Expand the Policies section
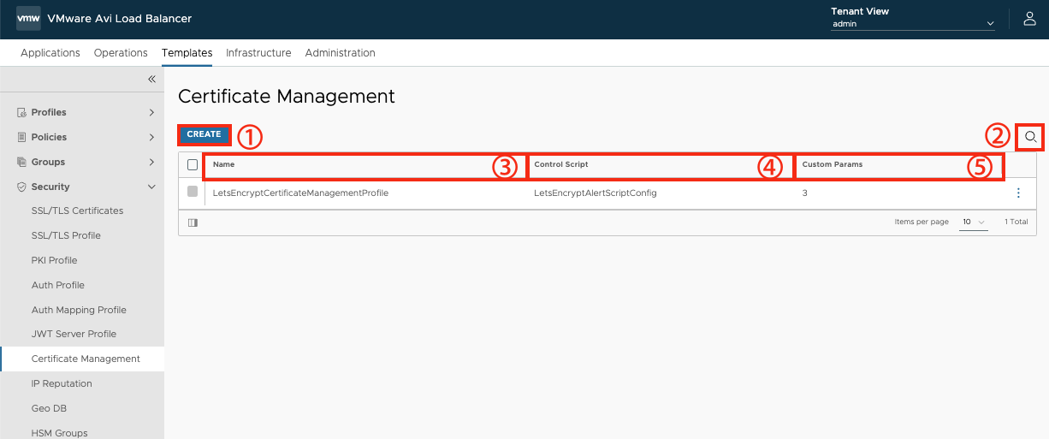 pyautogui.click(x=151, y=137)
